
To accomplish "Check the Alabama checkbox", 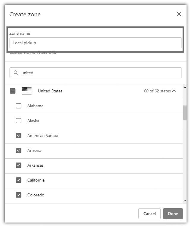I will tap(18, 106).
